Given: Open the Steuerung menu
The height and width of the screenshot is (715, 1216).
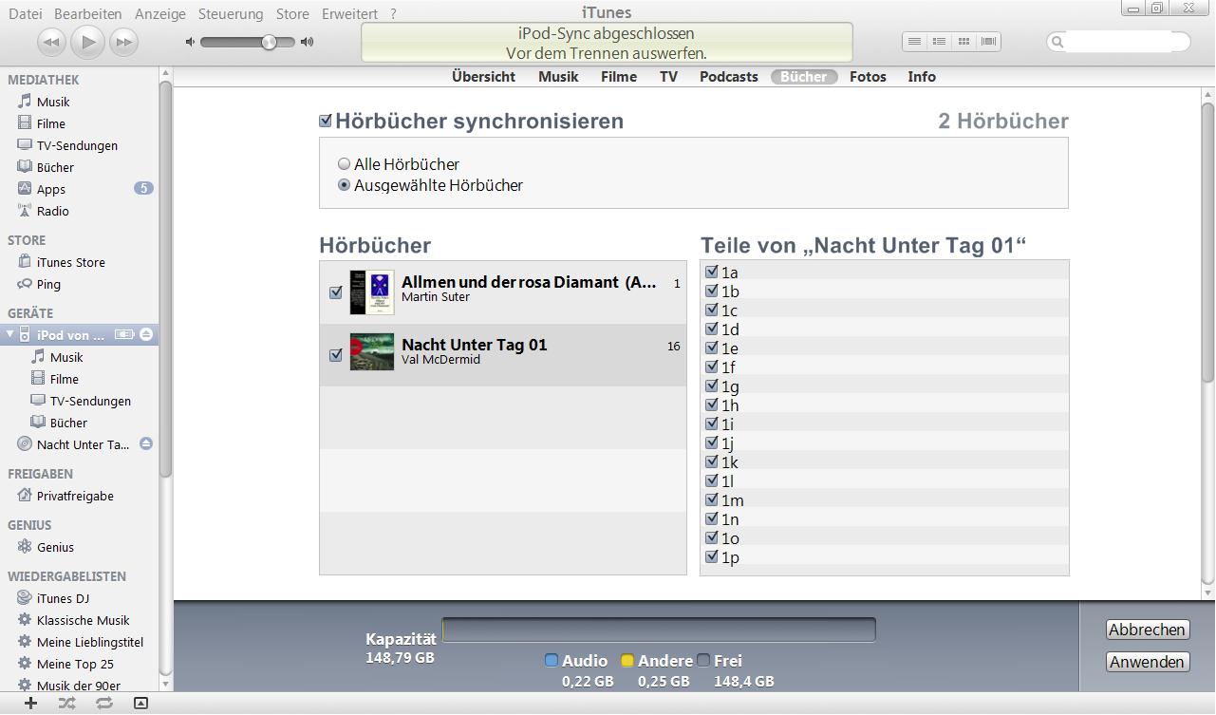Looking at the screenshot, I should tap(231, 13).
